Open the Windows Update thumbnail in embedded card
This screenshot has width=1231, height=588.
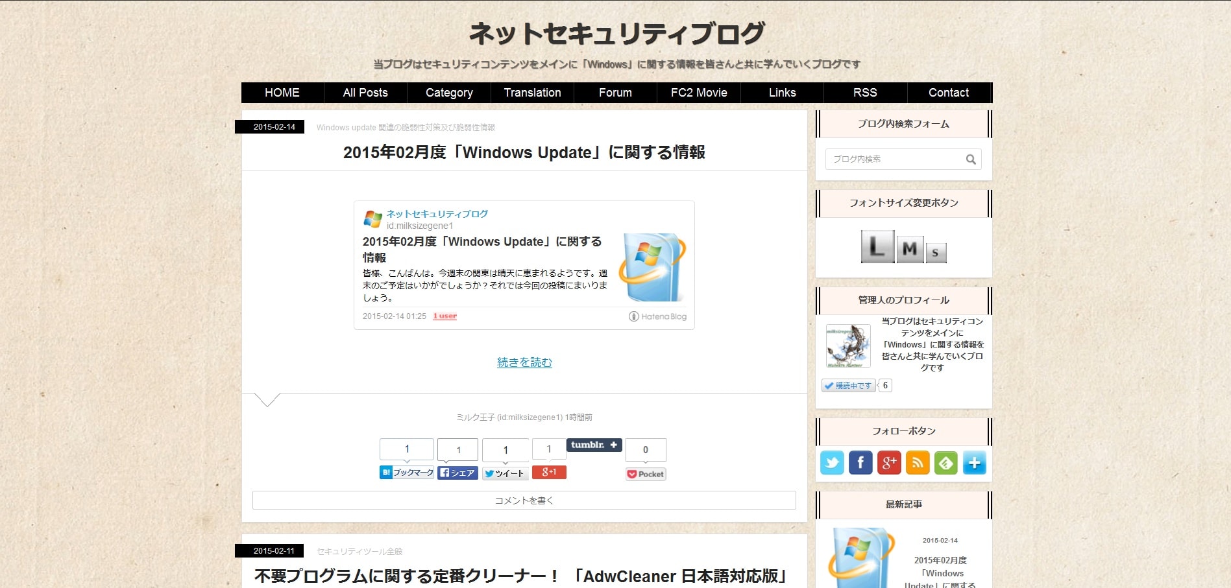coord(652,268)
